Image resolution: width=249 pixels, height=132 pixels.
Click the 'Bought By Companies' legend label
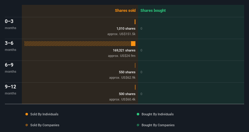pos(158,125)
